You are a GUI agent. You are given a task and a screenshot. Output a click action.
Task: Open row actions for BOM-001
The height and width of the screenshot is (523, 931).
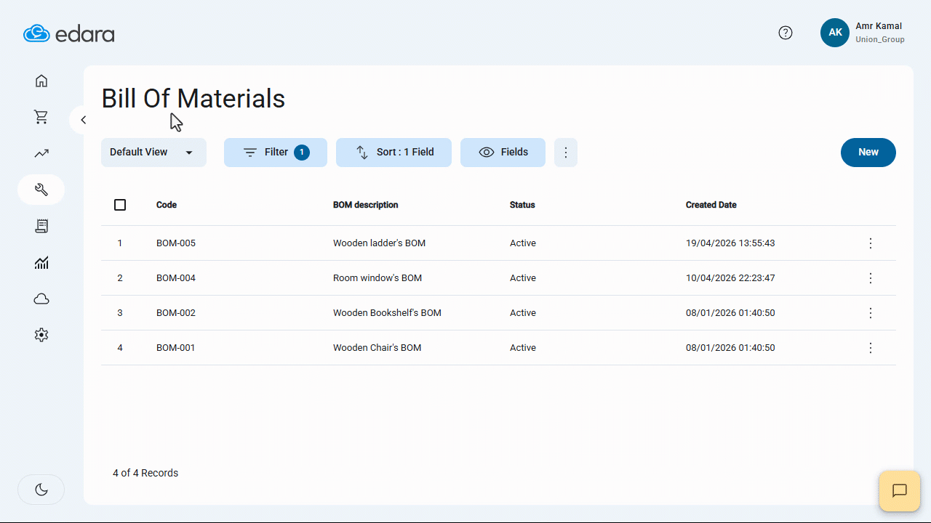pos(871,348)
